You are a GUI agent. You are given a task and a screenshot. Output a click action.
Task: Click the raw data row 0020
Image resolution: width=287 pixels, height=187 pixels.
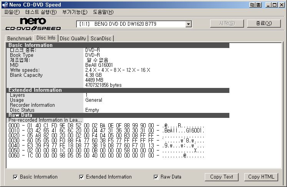click(106, 136)
